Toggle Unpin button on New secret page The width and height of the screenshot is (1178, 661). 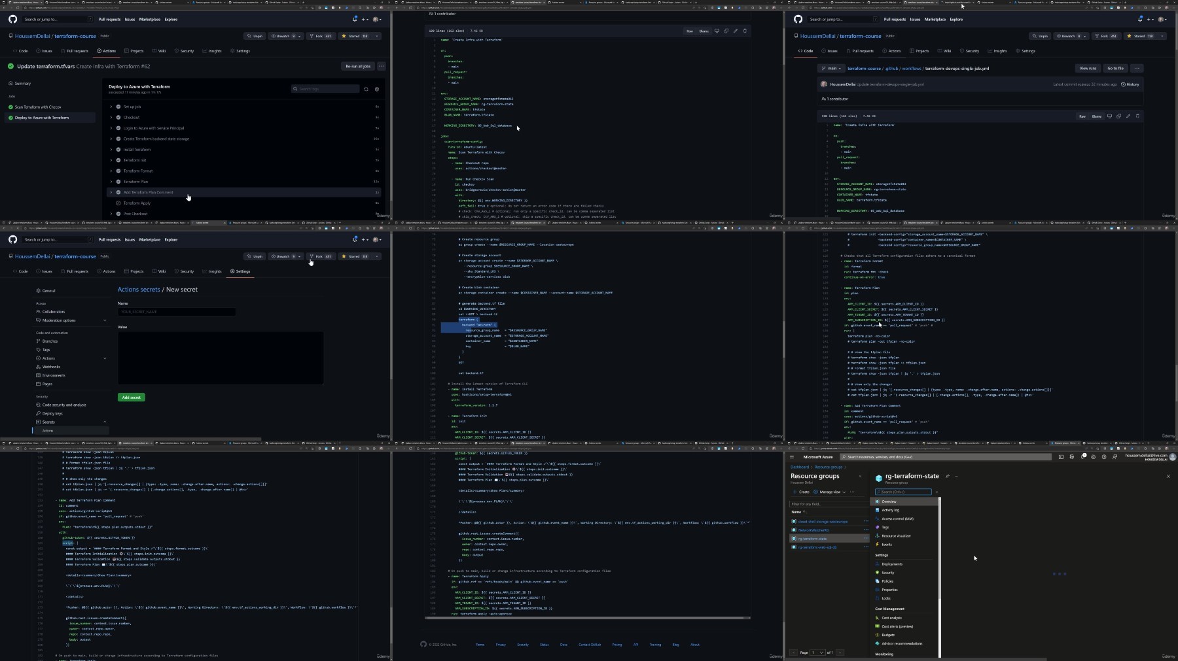pos(255,256)
